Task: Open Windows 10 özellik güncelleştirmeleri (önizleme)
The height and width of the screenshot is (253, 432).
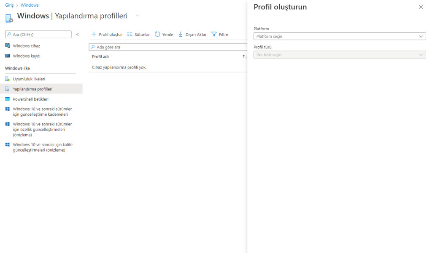Action: pos(42,129)
